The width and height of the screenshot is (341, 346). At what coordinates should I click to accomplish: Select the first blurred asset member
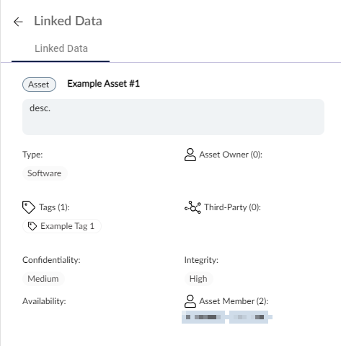pyautogui.click(x=203, y=317)
